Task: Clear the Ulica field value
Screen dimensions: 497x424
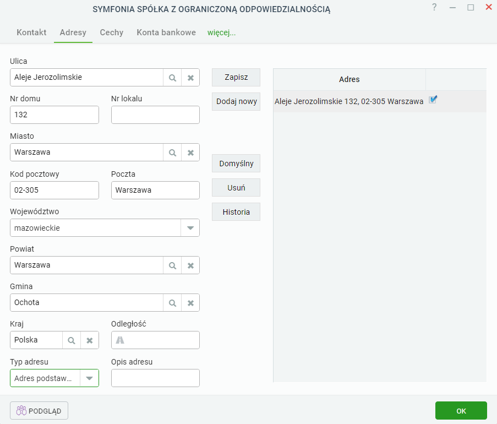Action: (x=190, y=78)
